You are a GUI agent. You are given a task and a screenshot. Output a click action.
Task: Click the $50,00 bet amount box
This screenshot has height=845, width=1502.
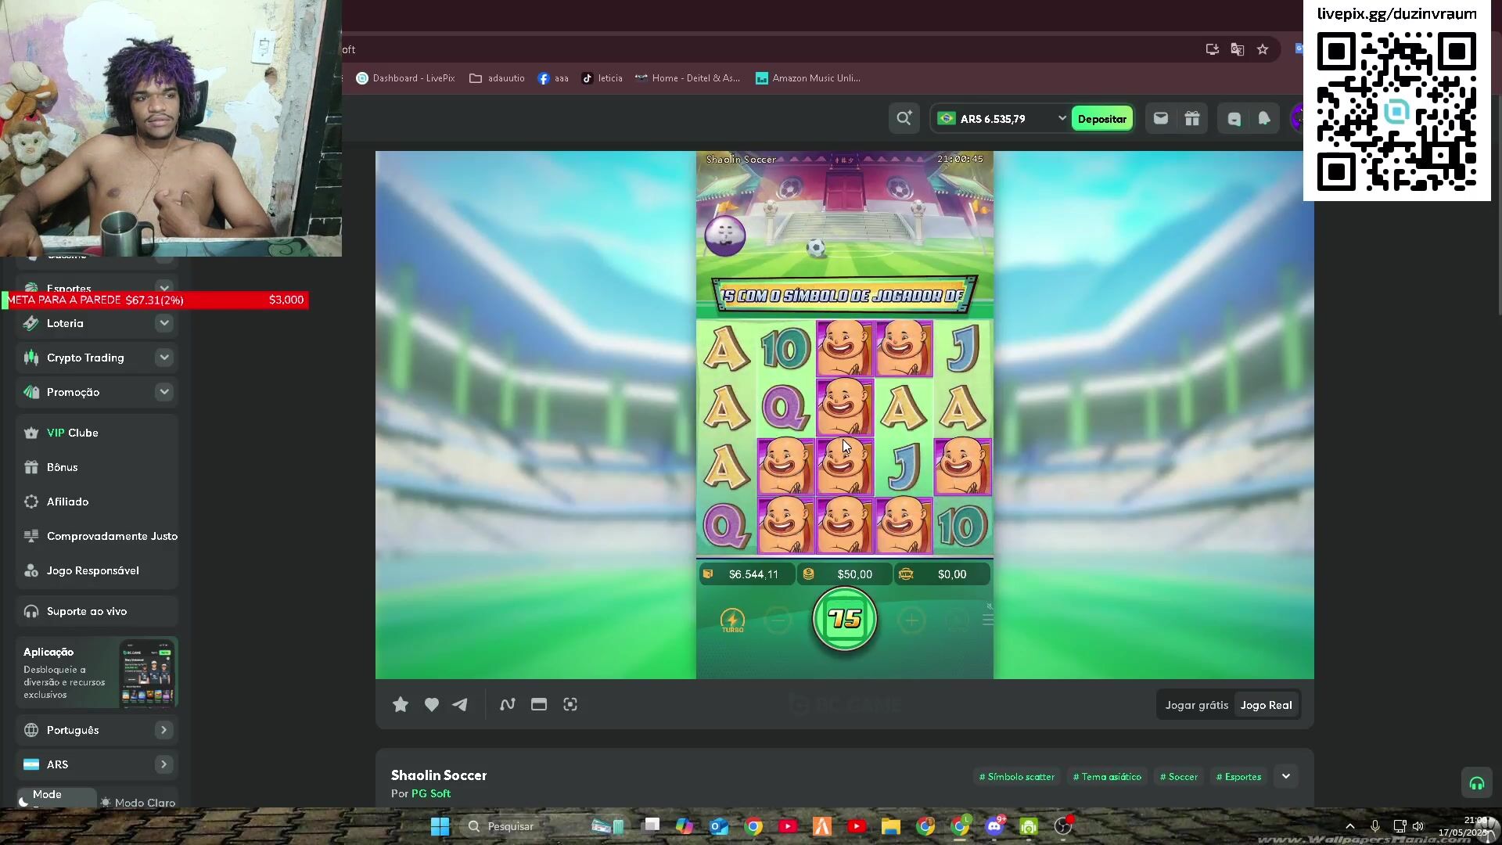coord(845,574)
